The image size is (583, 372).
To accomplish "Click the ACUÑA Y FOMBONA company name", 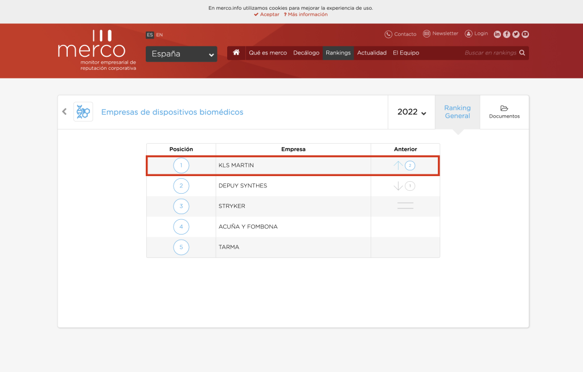I will 248,227.
